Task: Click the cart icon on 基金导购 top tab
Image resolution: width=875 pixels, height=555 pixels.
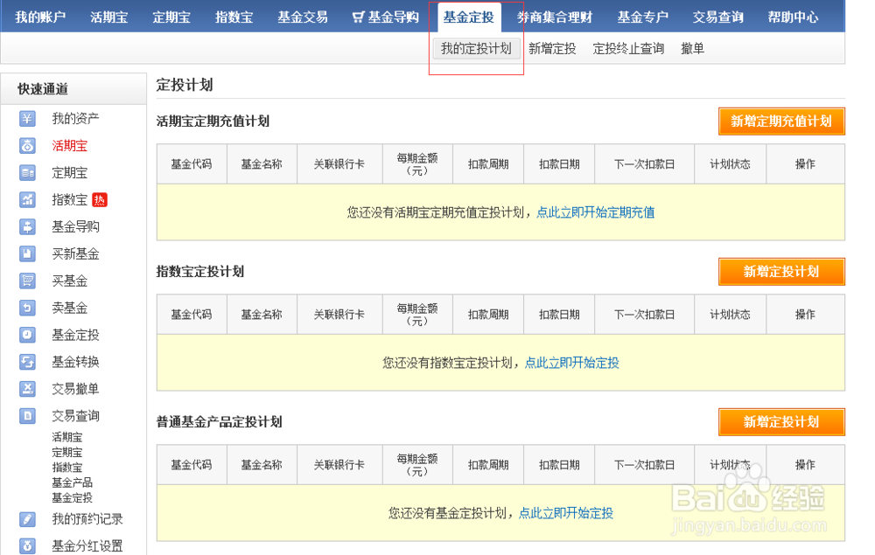Action: [358, 17]
